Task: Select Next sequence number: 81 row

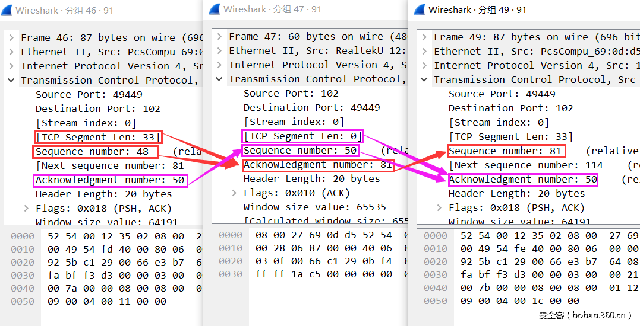Action: click(x=110, y=166)
